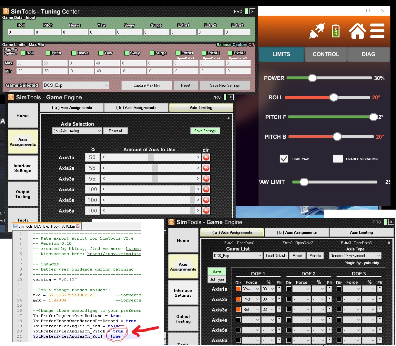Screen dimensions: 396x346
Task: Clear Axis1a with red reset icon
Action: pos(206,157)
